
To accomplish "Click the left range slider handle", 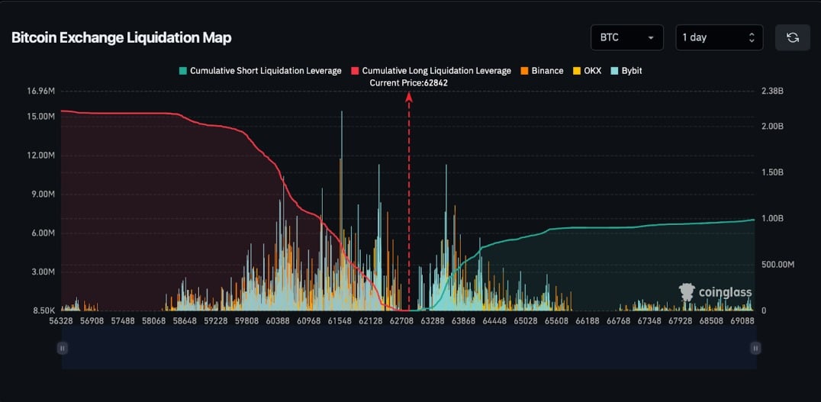I will point(63,348).
